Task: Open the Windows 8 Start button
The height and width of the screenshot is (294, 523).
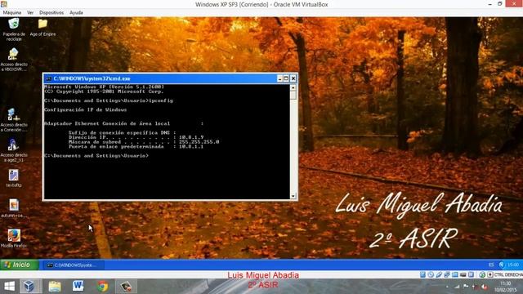Action: [x=9, y=286]
